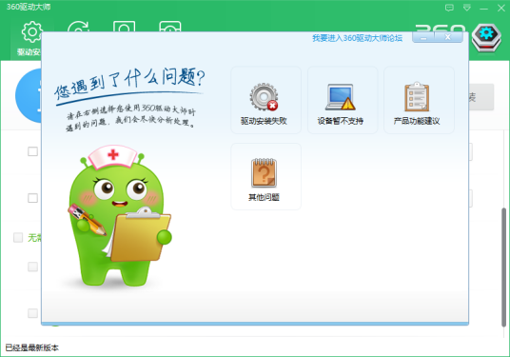Tick the first driver checkbox in list
This screenshot has height=357, width=510.
pos(32,151)
